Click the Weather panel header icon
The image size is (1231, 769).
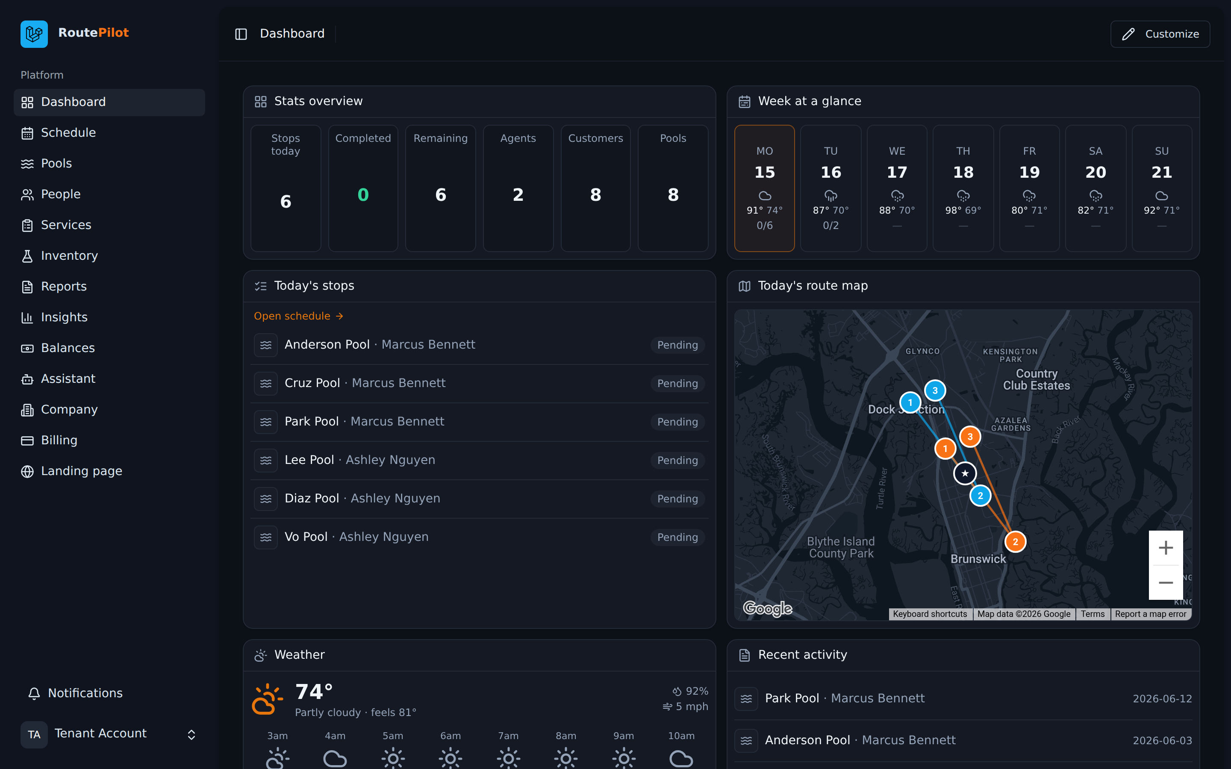(260, 655)
